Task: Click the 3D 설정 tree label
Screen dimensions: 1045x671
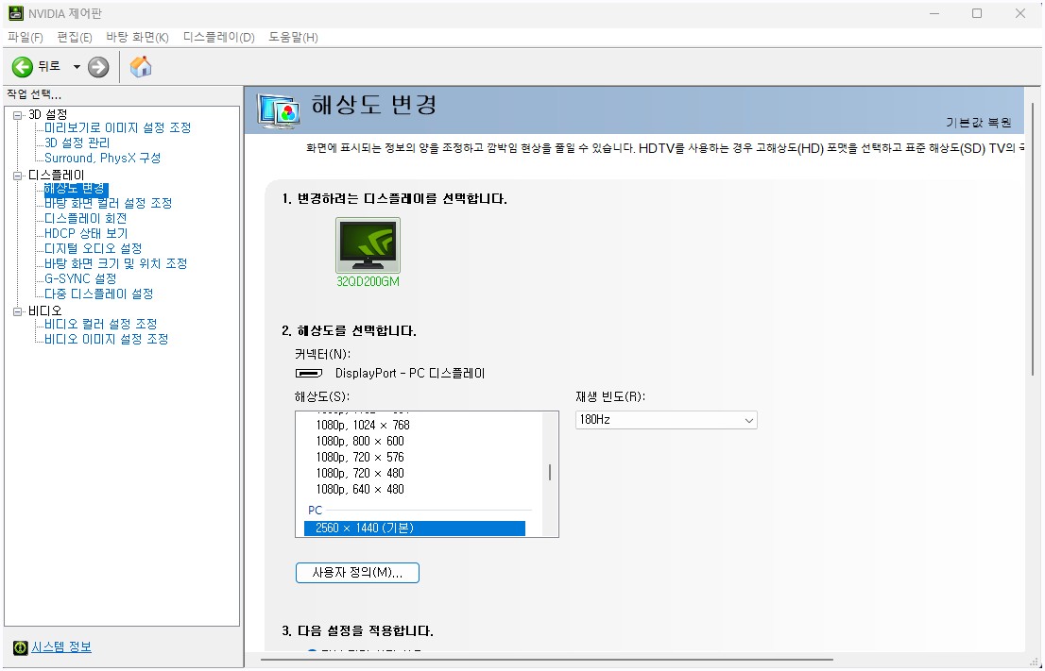Action: 47,114
